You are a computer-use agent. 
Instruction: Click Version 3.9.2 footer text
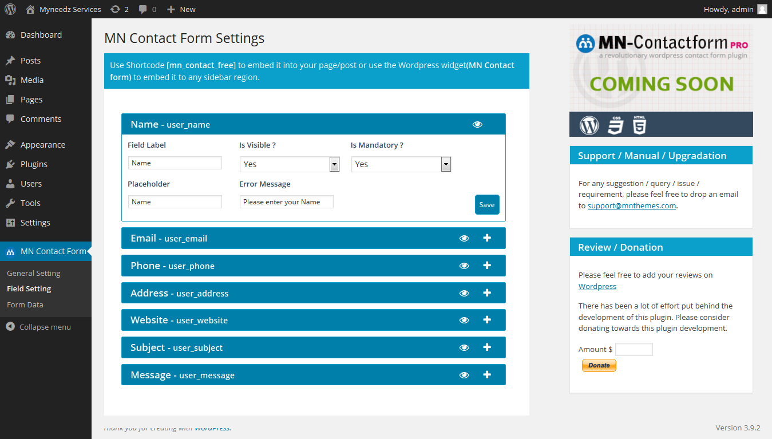(x=738, y=428)
